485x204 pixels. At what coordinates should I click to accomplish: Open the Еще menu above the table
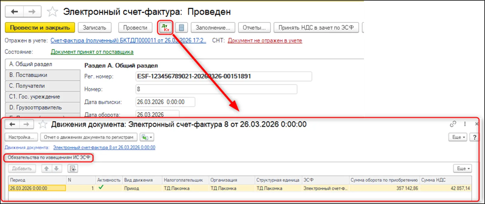(x=463, y=168)
